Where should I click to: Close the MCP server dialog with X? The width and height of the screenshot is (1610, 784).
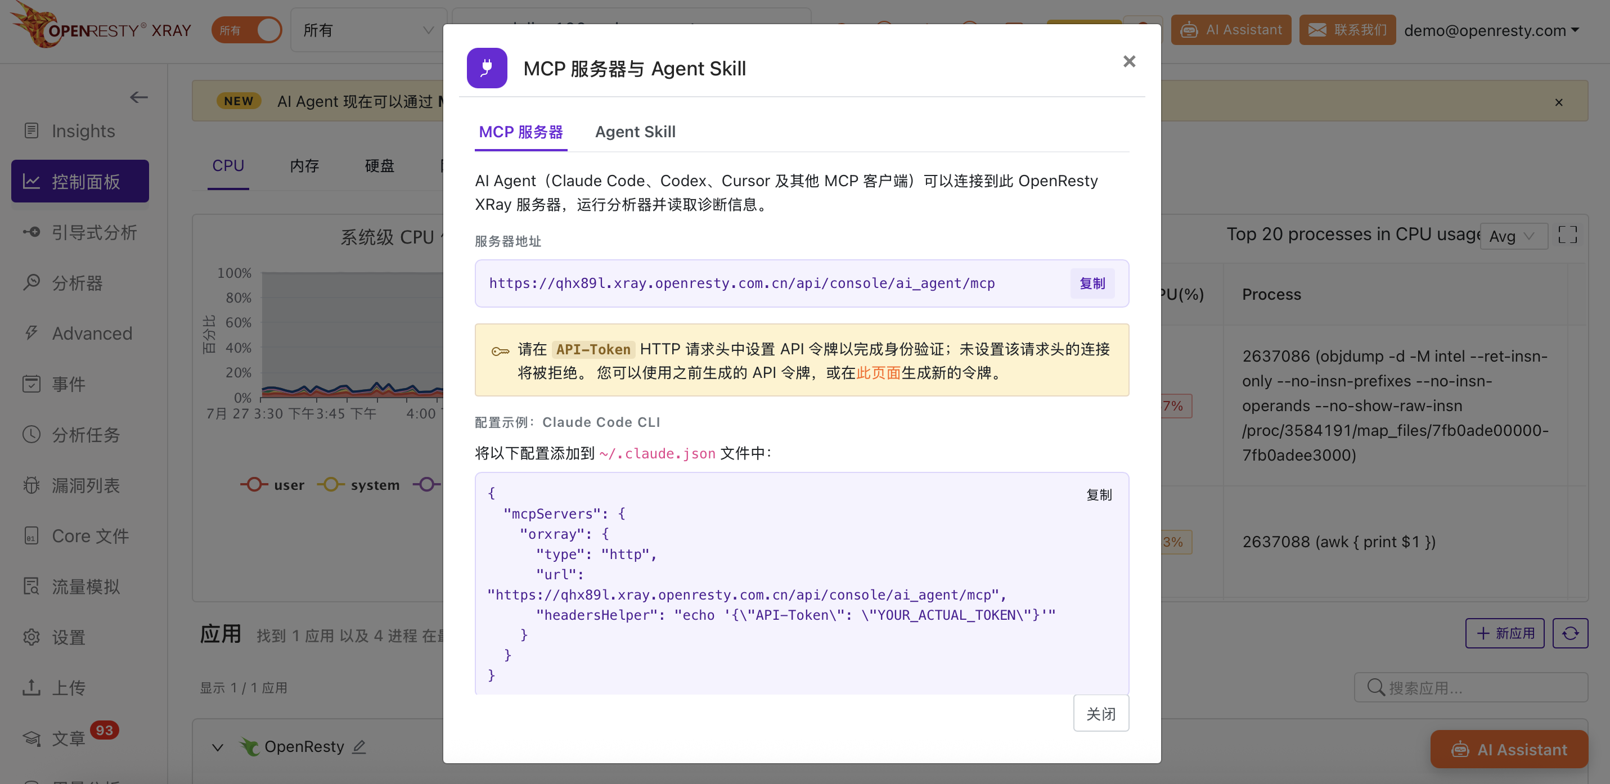1129,61
